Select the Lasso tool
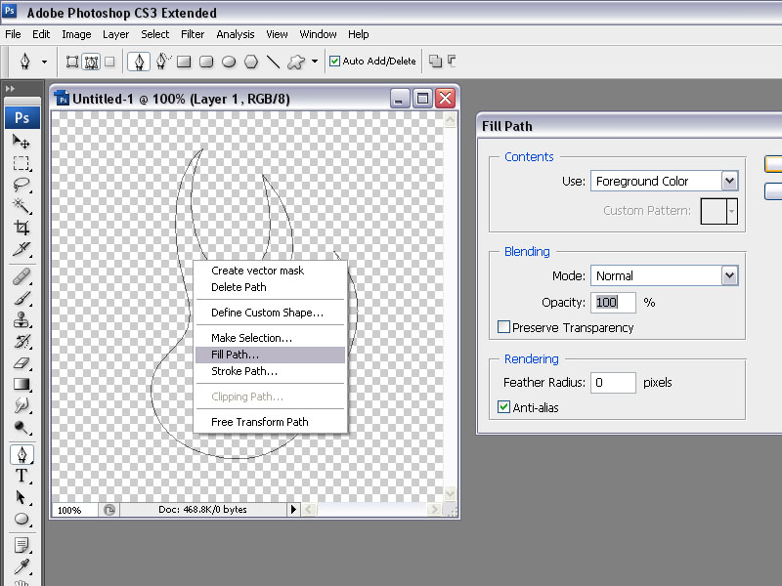 [x=21, y=185]
